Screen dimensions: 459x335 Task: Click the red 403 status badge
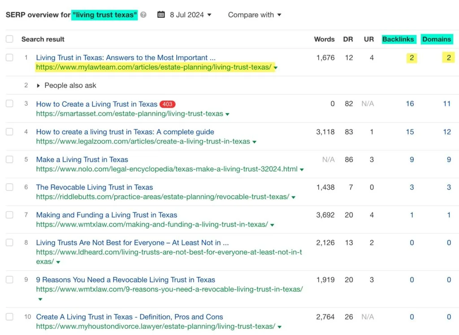coord(168,104)
